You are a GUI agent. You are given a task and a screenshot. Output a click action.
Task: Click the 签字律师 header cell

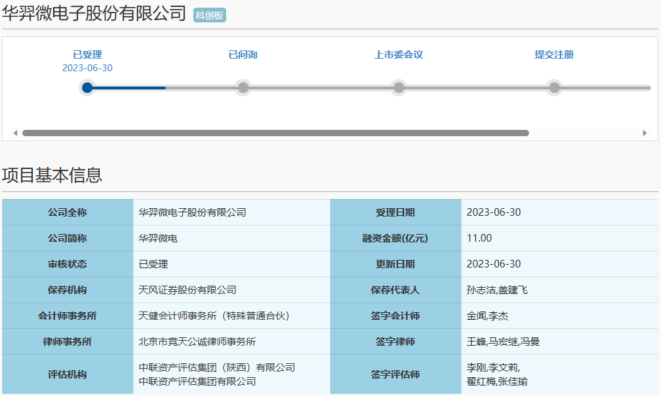point(396,342)
